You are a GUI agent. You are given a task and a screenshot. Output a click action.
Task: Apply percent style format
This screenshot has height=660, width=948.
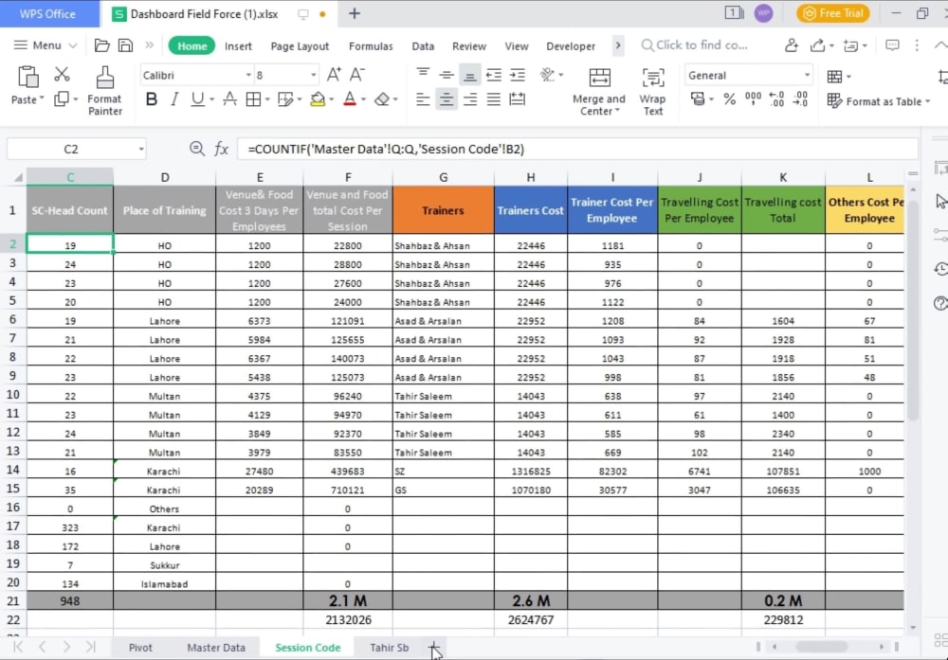(730, 99)
